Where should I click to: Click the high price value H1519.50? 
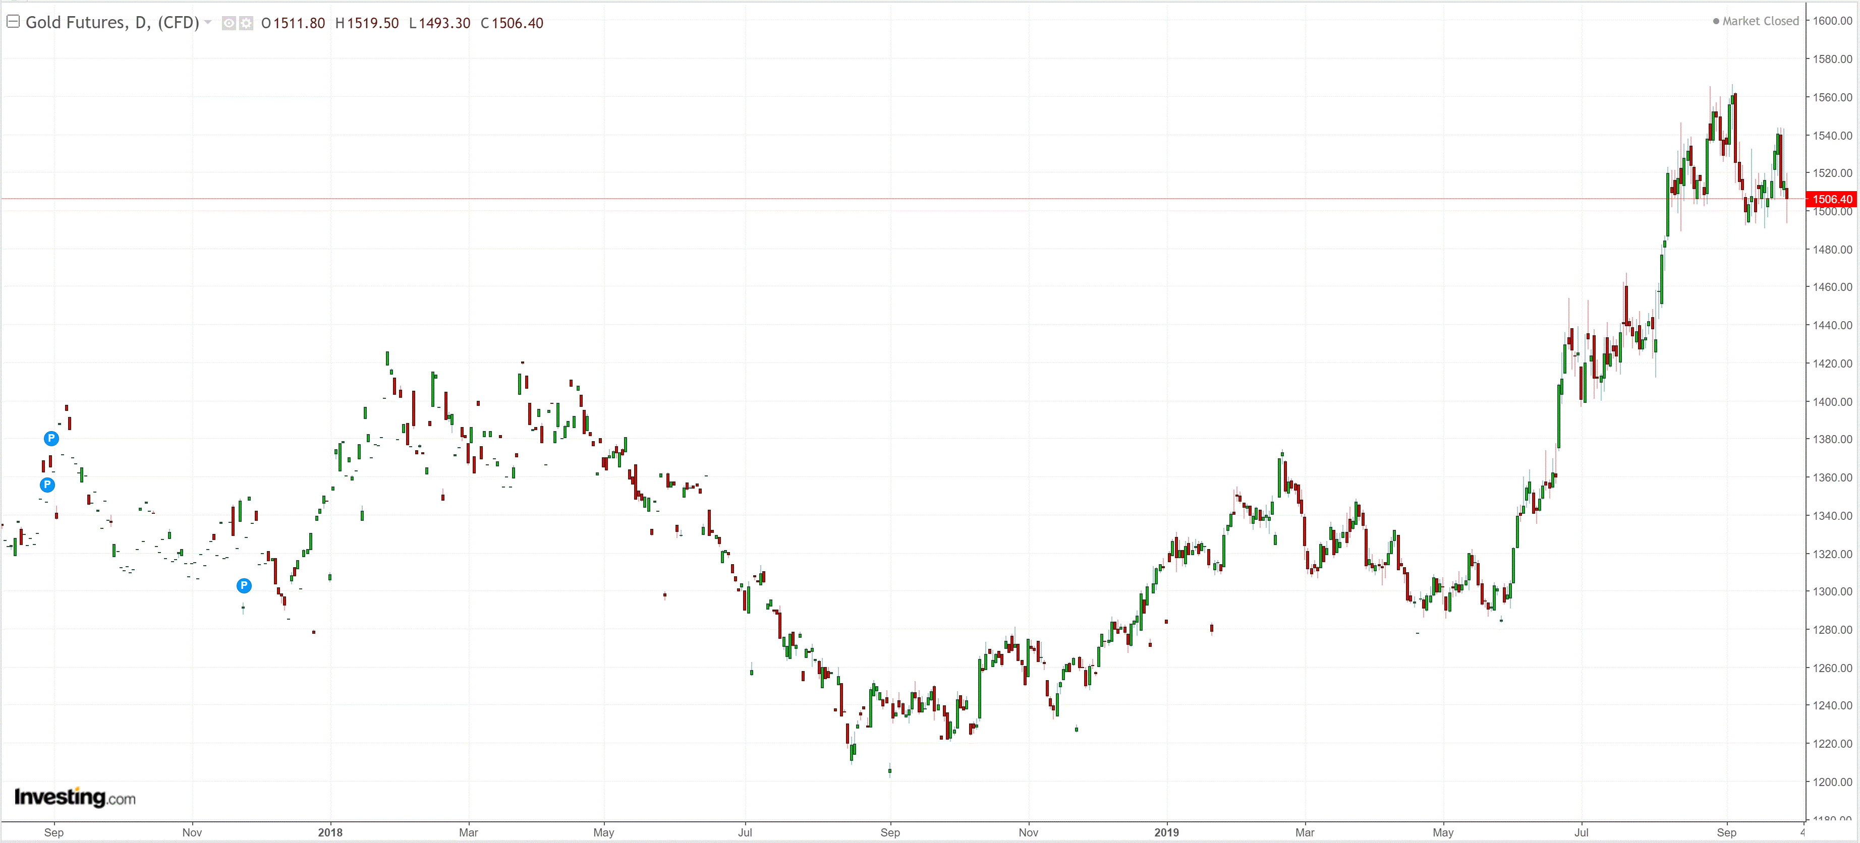[367, 23]
